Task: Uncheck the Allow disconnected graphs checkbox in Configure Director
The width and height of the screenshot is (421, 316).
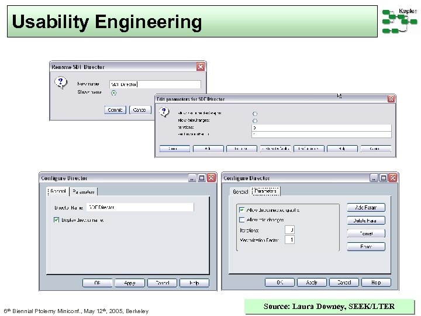Action: [x=241, y=210]
